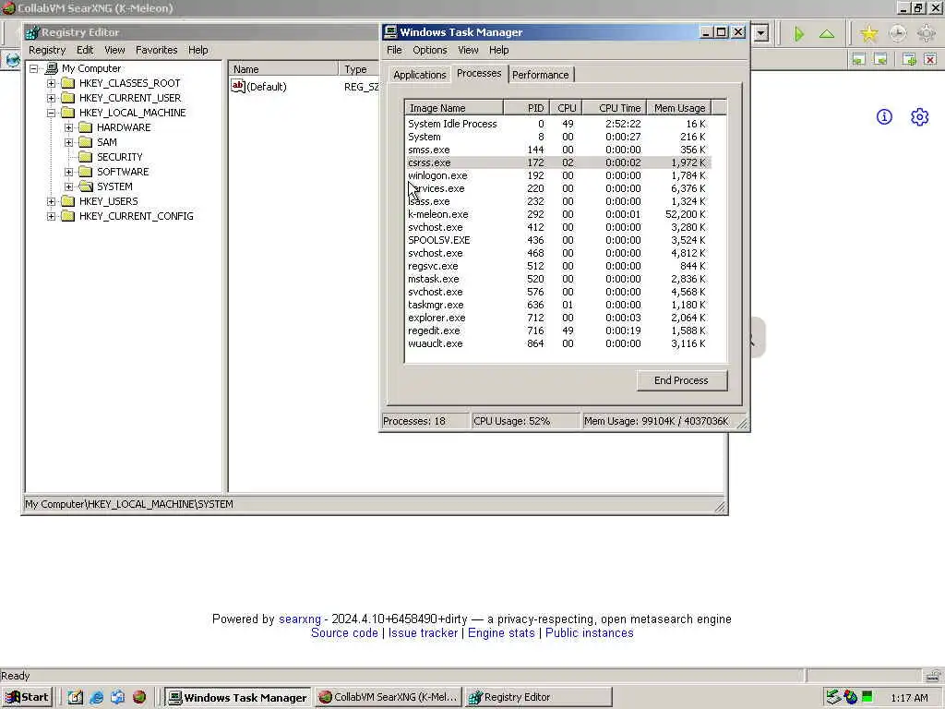
Task: Open the browser URL bar dropdown arrow
Action: 760,33
